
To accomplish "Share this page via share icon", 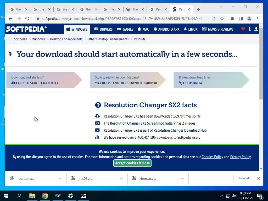I will coord(214,19).
